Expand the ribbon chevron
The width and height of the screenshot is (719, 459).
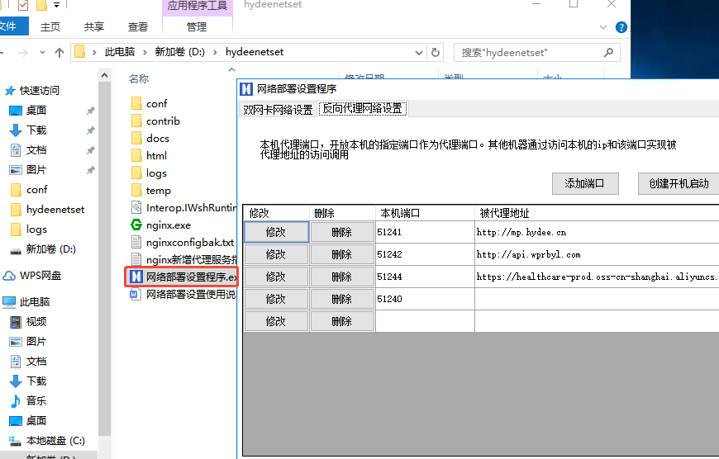click(603, 27)
